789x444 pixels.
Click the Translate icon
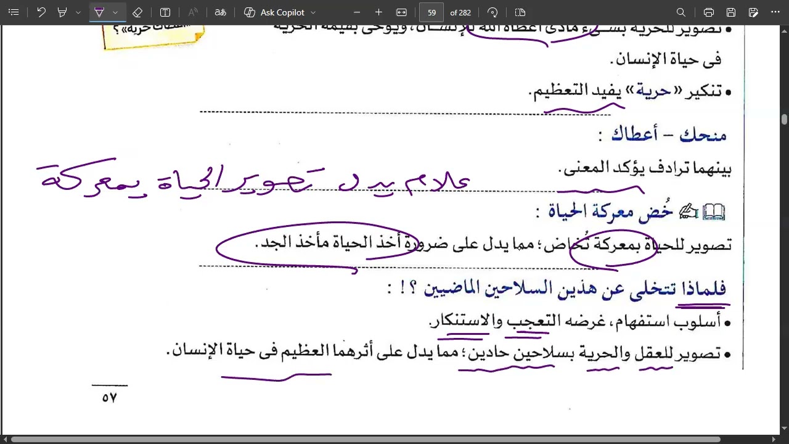coord(220,12)
